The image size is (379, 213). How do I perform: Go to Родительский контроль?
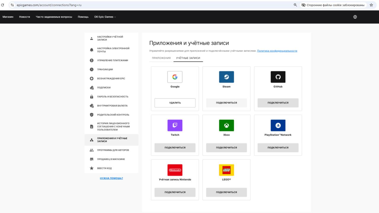click(111, 115)
